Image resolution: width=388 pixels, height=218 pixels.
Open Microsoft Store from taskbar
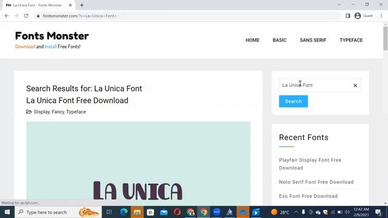pyautogui.click(x=150, y=212)
